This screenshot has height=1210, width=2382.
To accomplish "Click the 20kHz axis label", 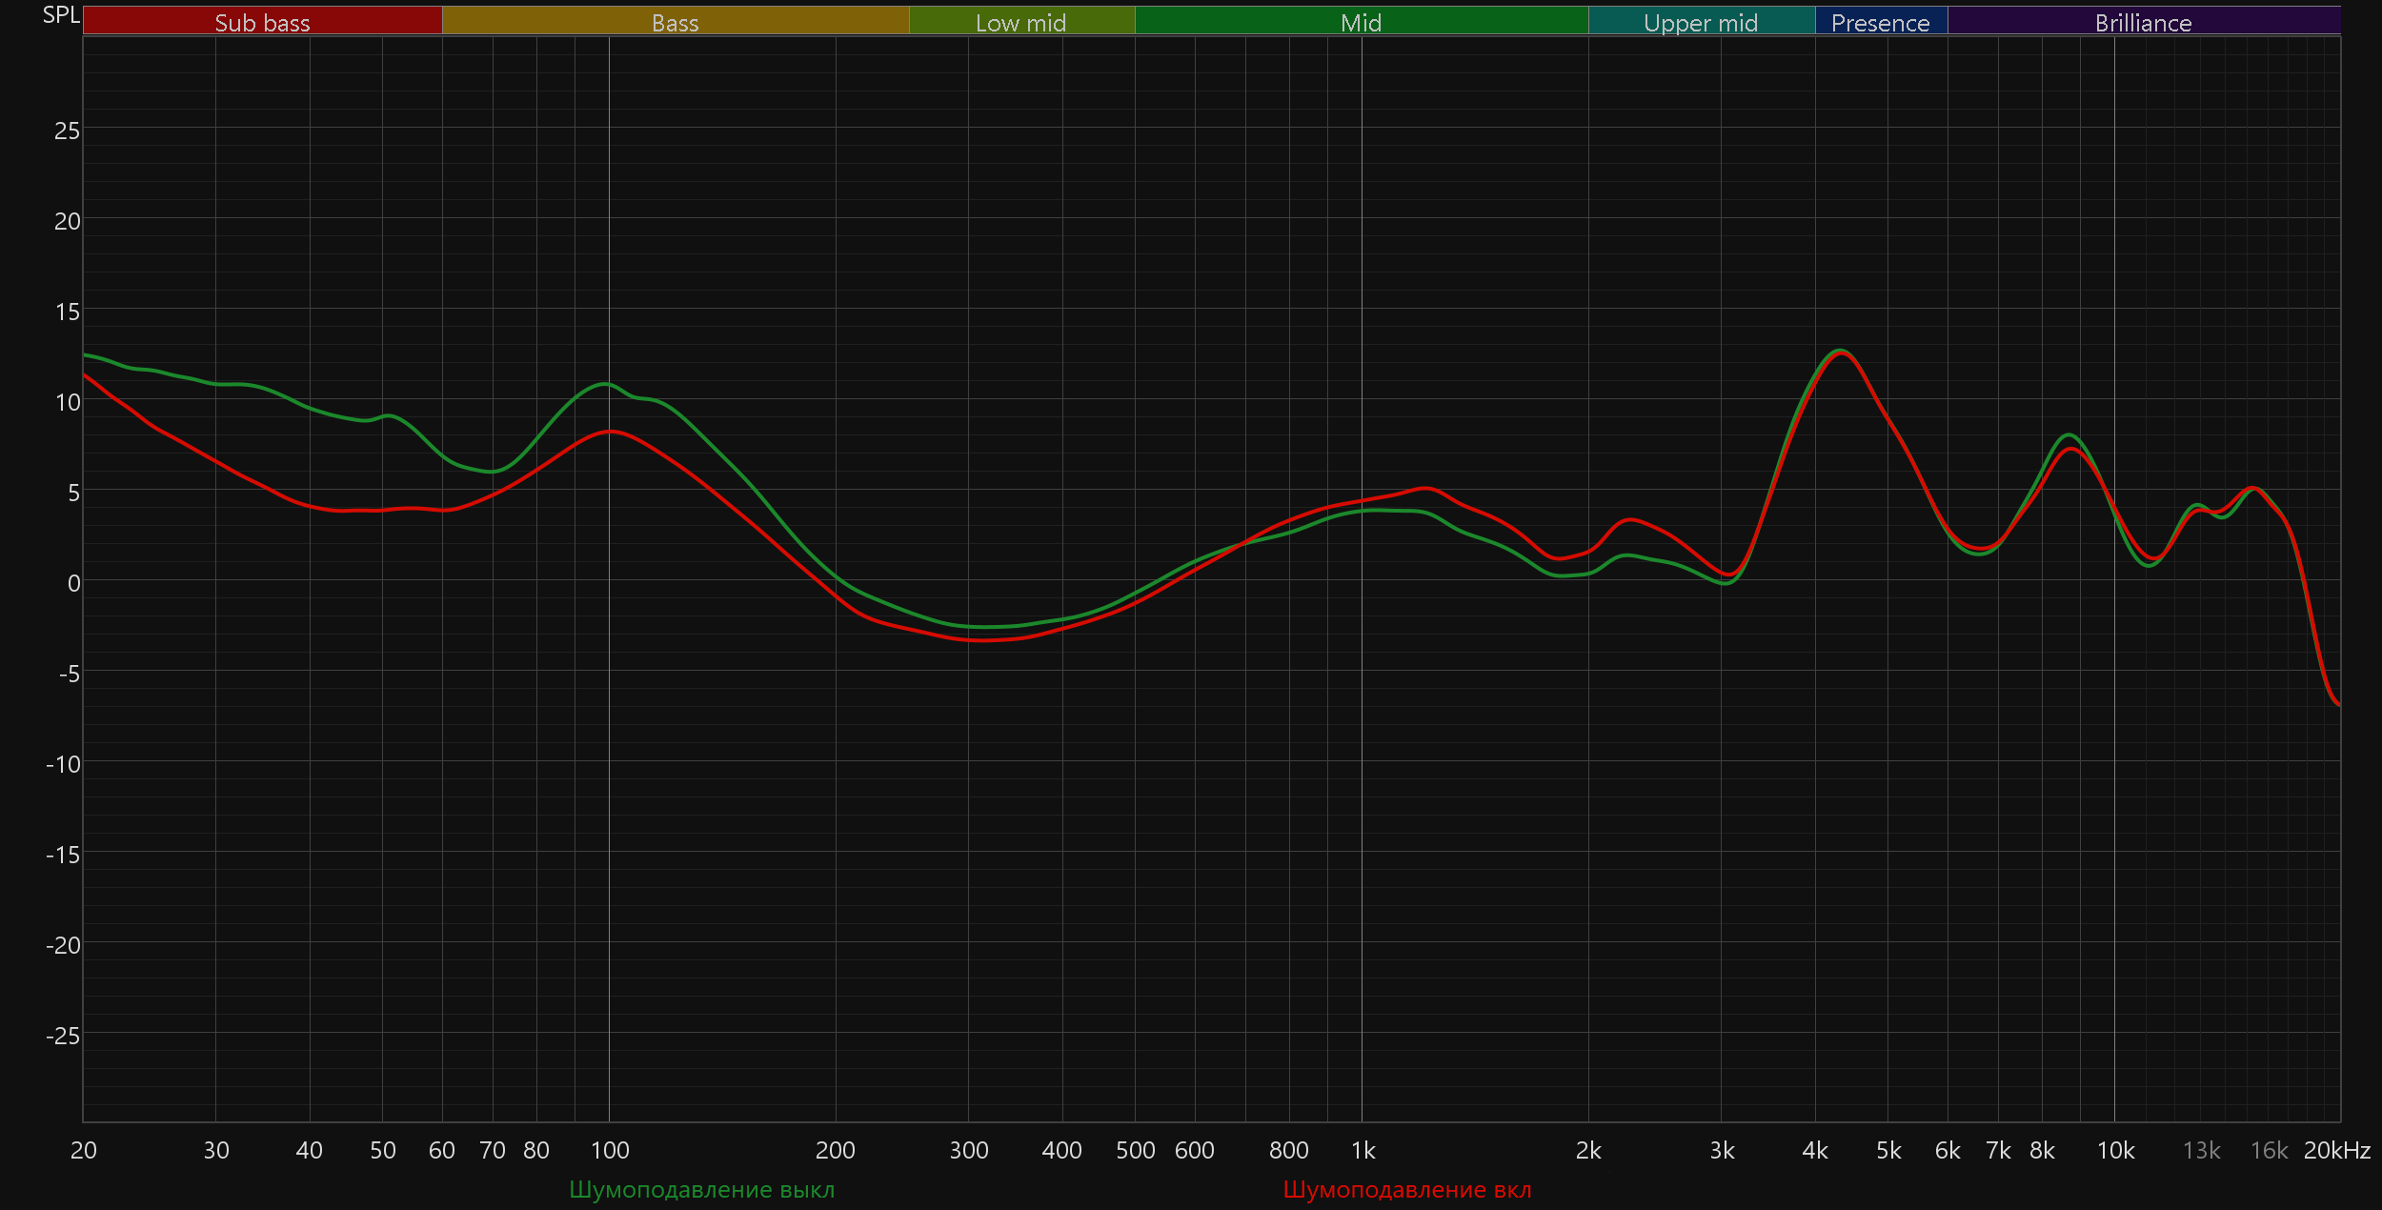I will point(2336,1150).
